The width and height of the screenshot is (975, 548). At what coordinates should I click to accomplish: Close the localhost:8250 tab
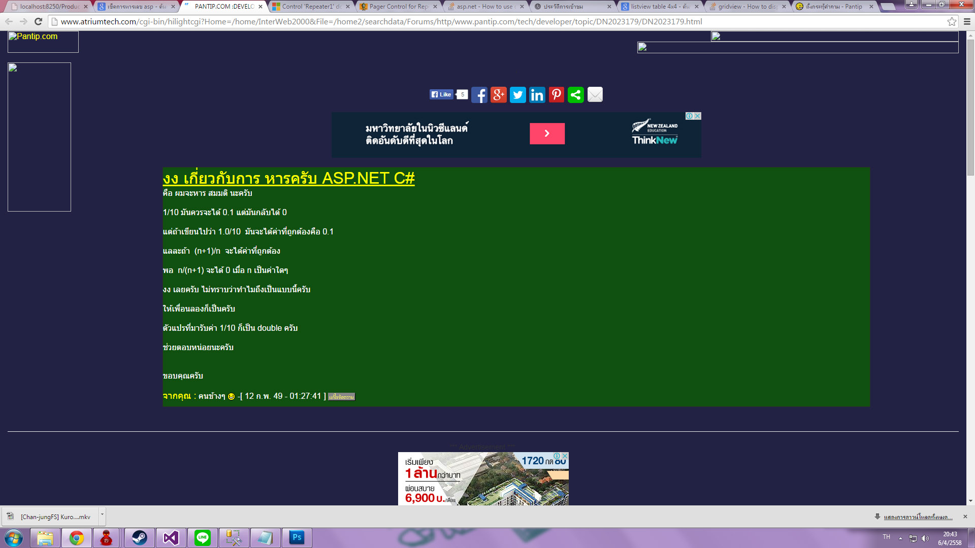[x=86, y=7]
